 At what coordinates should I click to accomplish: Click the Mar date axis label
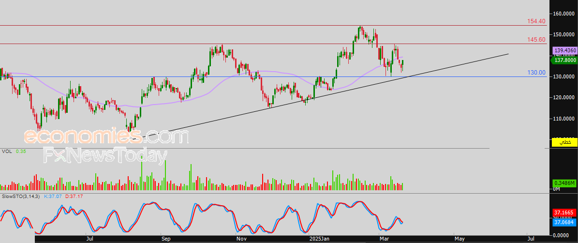(x=385, y=239)
